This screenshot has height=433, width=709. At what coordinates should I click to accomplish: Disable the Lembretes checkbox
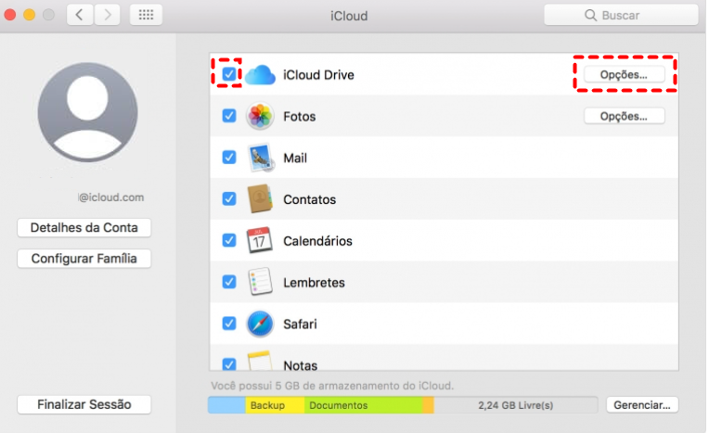229,282
